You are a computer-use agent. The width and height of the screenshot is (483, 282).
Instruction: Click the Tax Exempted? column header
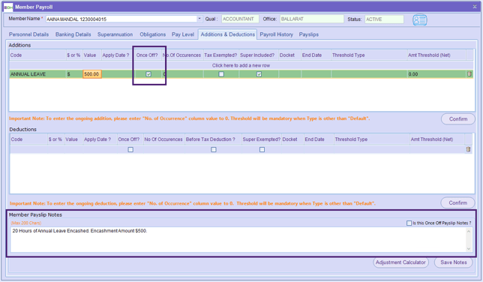pos(220,55)
